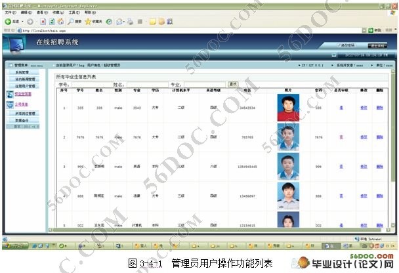This screenshot has width=399, height=273.
Task: Open the 文件 menu
Action: coord(9,12)
